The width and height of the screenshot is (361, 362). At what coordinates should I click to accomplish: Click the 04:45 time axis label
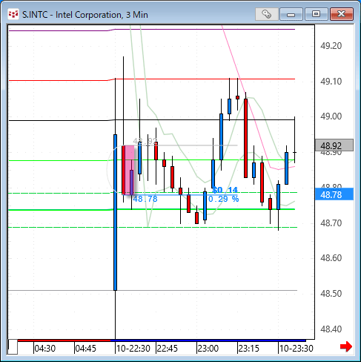[86, 349]
